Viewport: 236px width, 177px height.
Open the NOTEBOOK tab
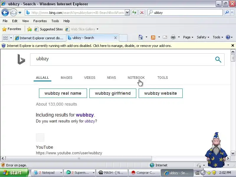click(x=136, y=78)
